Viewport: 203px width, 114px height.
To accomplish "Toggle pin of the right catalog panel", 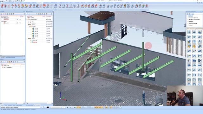I will click(x=201, y=12).
